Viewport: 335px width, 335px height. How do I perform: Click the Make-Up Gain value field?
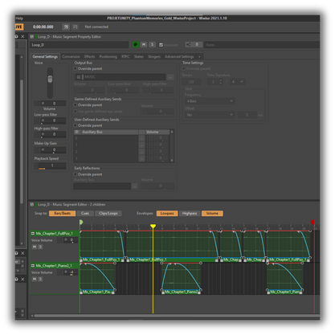pyautogui.click(x=53, y=149)
